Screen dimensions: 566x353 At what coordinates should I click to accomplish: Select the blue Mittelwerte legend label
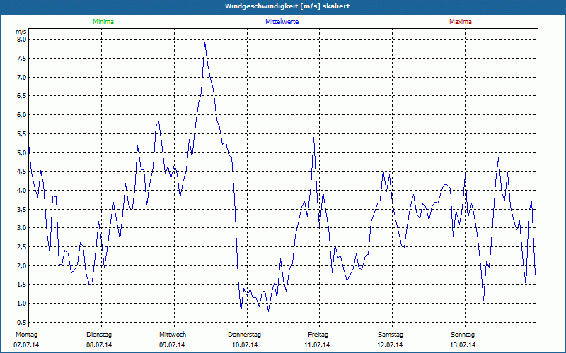click(282, 22)
